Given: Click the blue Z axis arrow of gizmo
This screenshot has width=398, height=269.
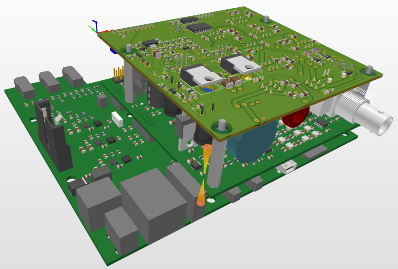Looking at the screenshot, I should pos(96,25).
